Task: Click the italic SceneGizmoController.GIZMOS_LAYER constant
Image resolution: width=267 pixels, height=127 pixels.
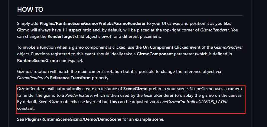Action: (192, 102)
